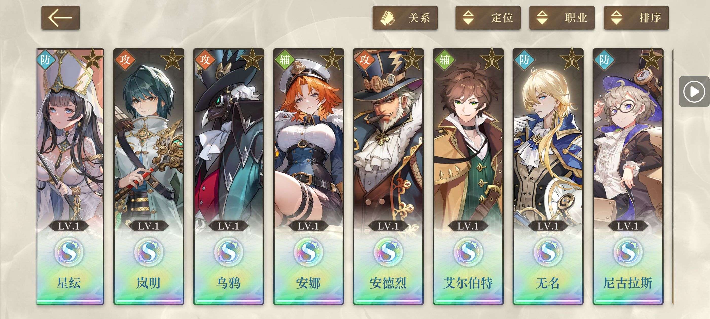Screen dimensions: 710x319
Task: Expand the 职业 class filter dropdown
Action: pos(562,18)
